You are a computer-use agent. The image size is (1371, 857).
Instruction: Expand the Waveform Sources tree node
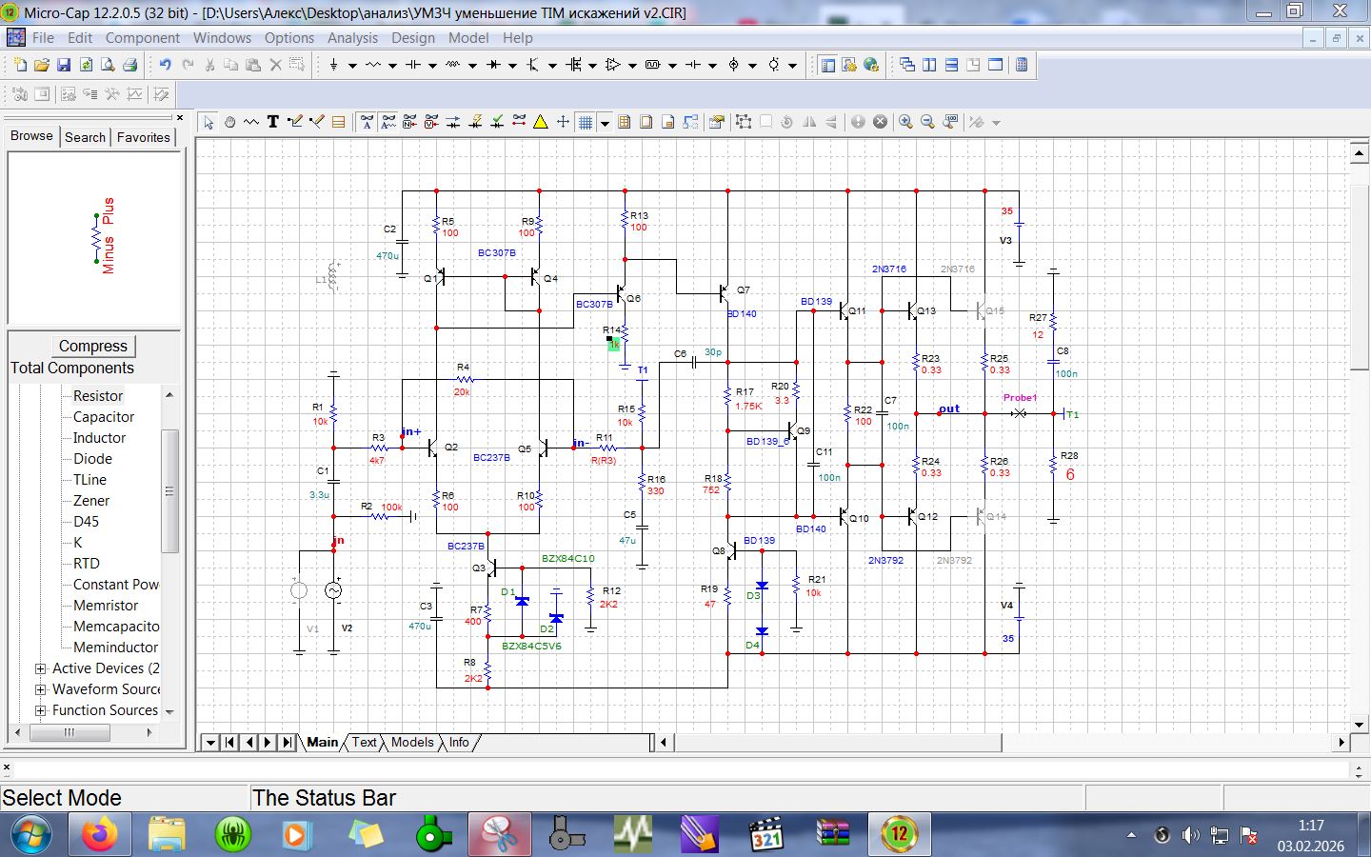(x=41, y=689)
